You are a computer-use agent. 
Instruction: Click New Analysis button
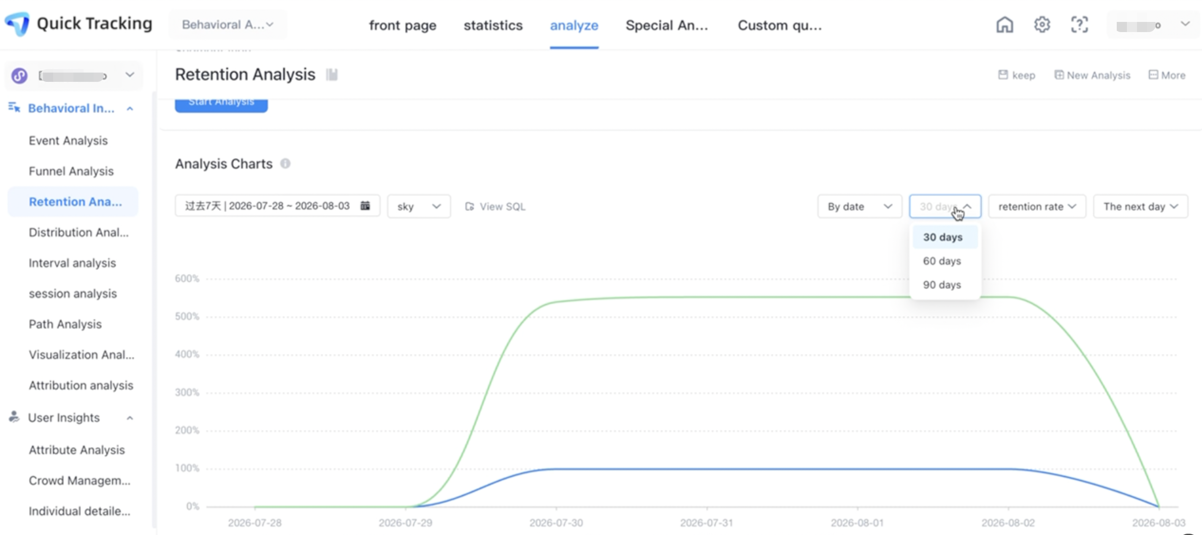(1092, 75)
